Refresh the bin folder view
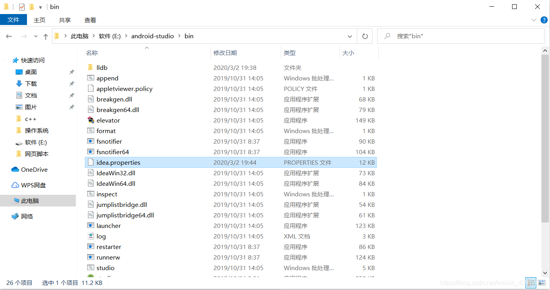550x290 pixels. (365, 36)
